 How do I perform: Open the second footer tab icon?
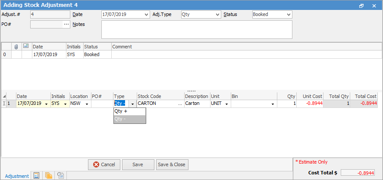click(x=37, y=175)
